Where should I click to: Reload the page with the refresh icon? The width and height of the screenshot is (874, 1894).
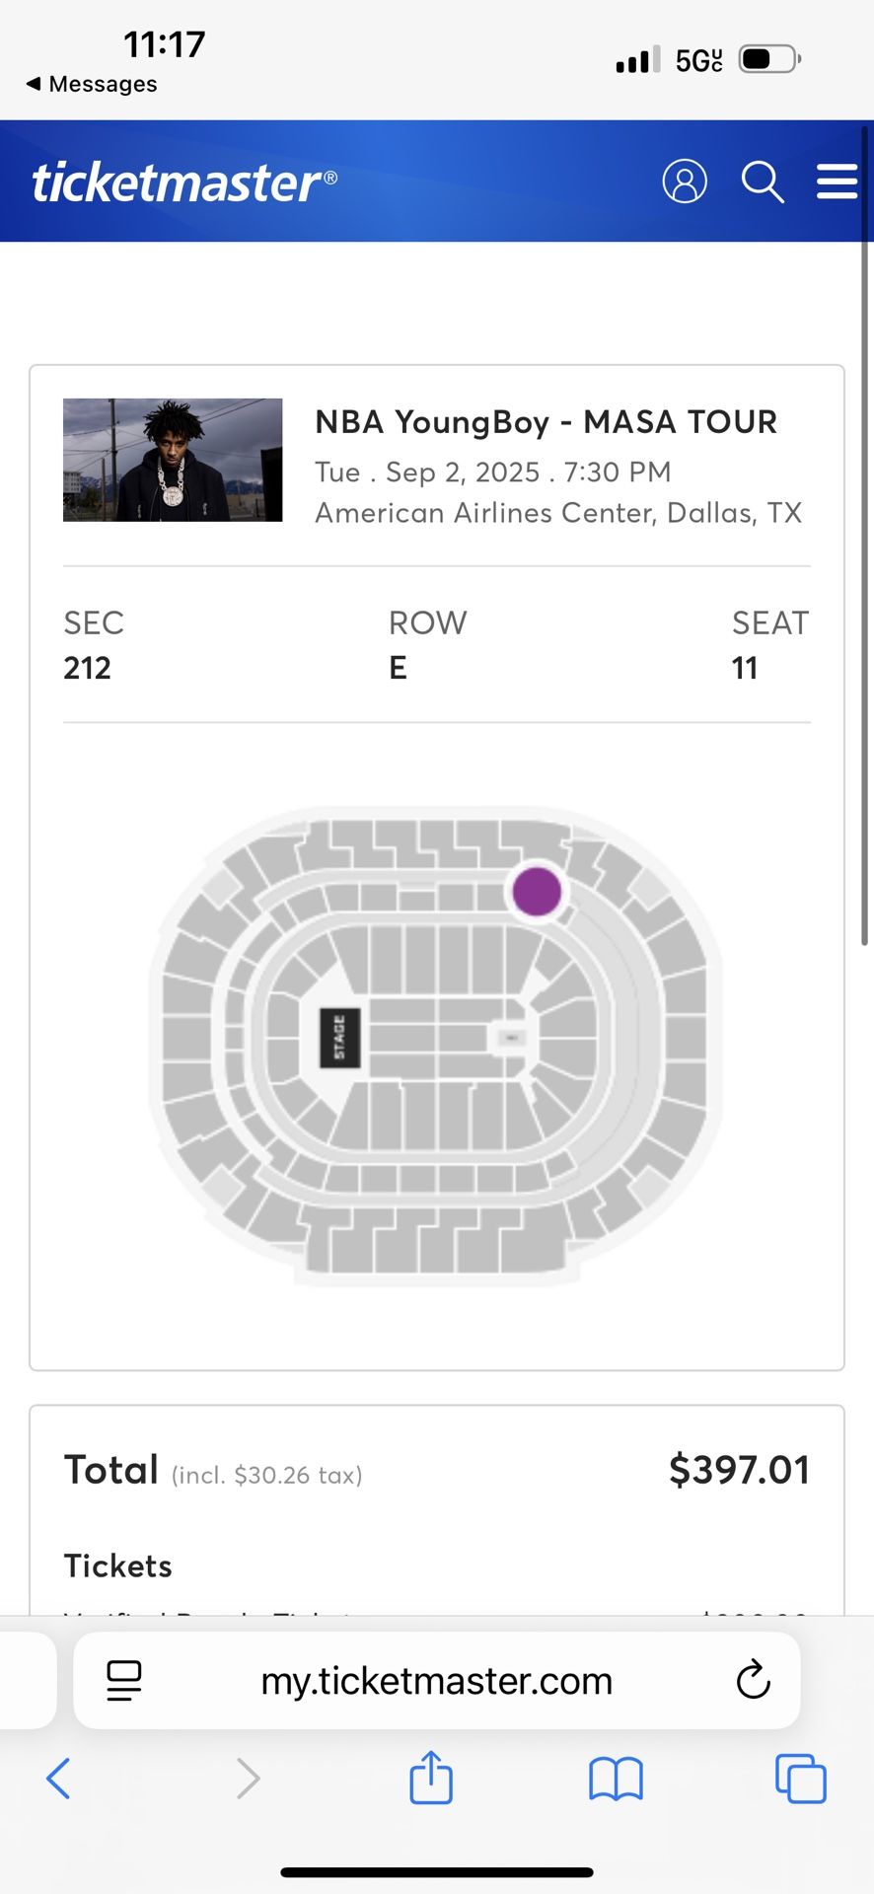pyautogui.click(x=754, y=1680)
